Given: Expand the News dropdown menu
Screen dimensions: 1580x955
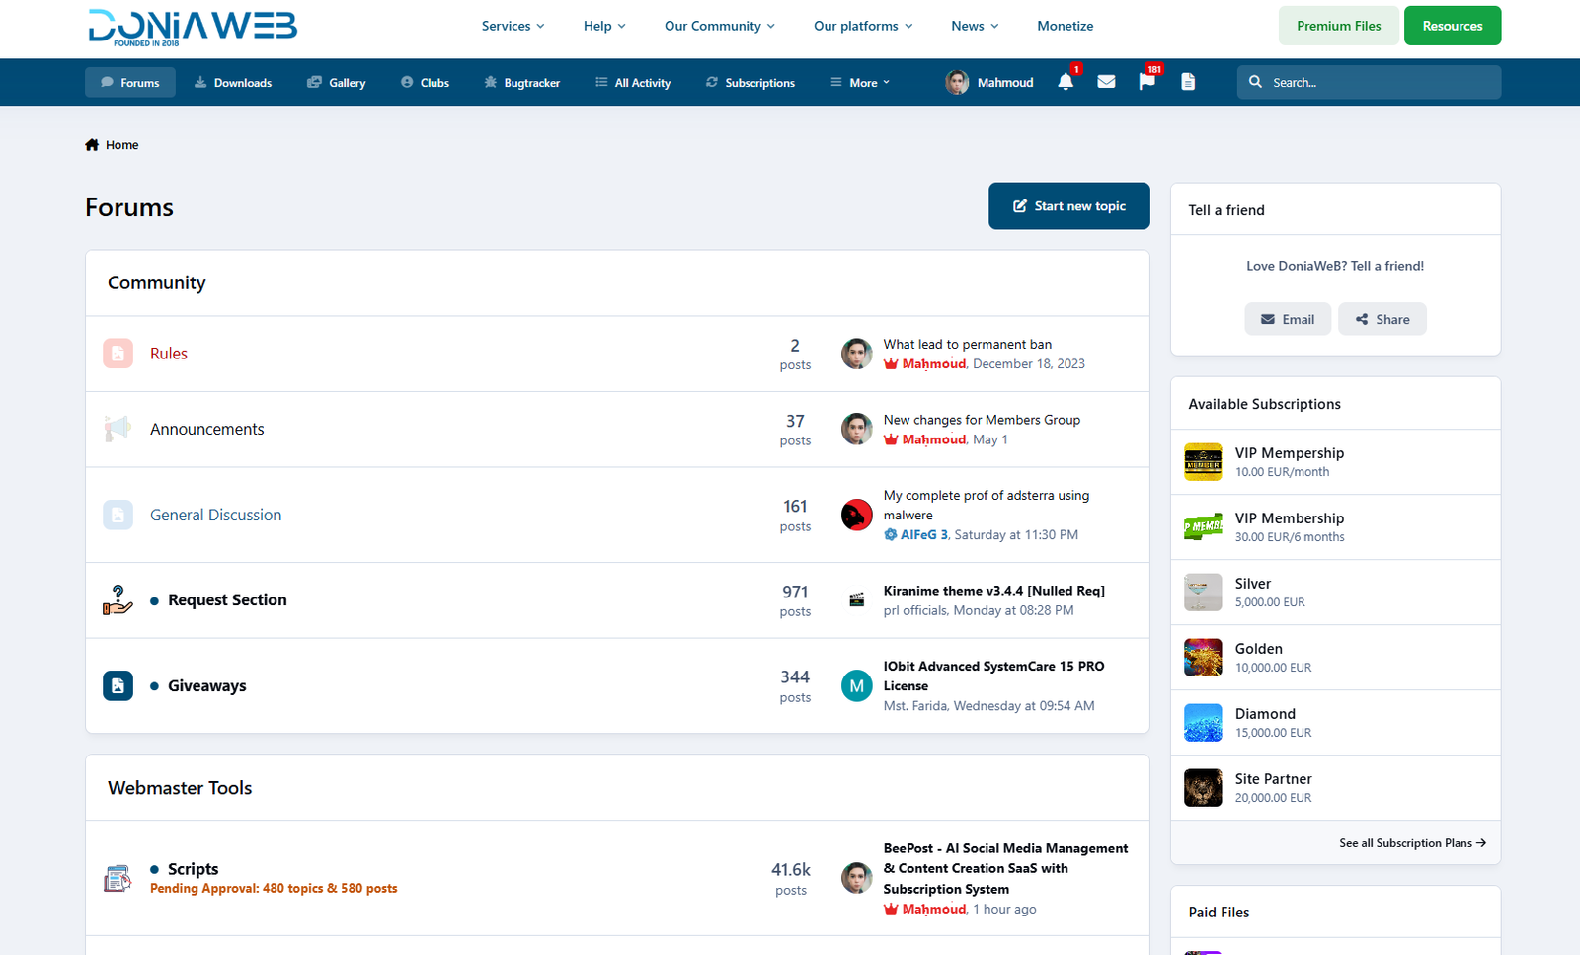Looking at the screenshot, I should click(x=974, y=26).
